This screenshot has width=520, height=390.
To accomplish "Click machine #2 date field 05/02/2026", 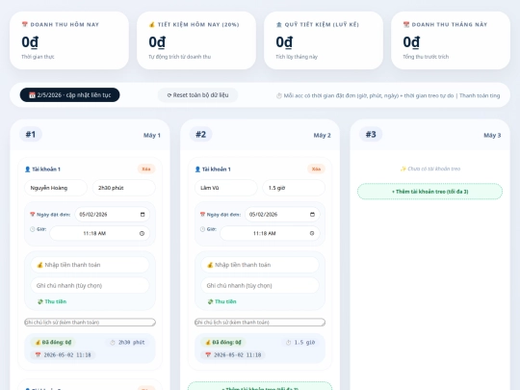I will 282,214.
